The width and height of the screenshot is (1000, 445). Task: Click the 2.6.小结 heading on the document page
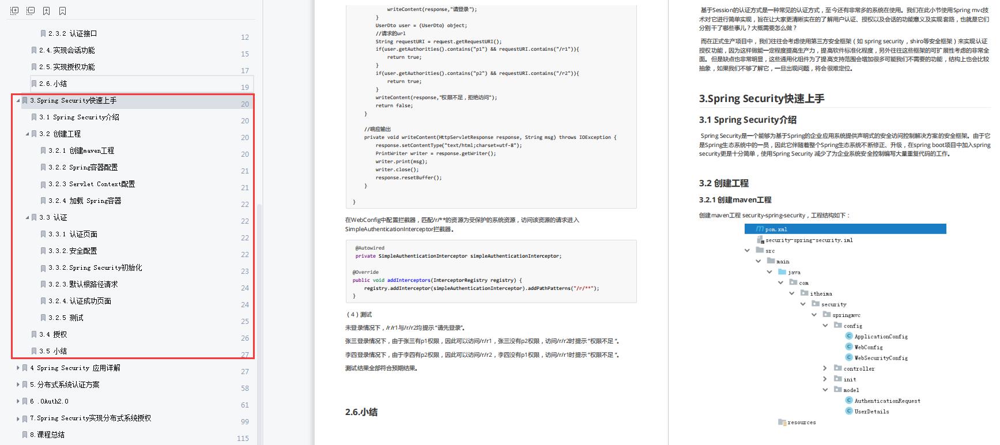[x=361, y=412]
